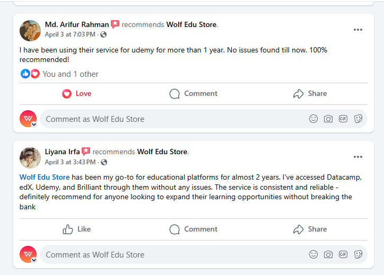View who reacted: You and 1 other
The width and height of the screenshot is (384, 275).
71,74
